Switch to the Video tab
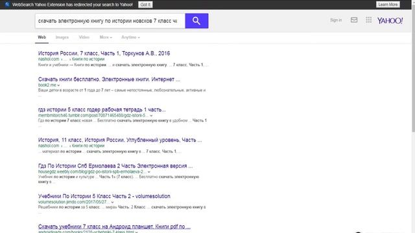The width and height of the screenshot is (415, 233). 84,38
